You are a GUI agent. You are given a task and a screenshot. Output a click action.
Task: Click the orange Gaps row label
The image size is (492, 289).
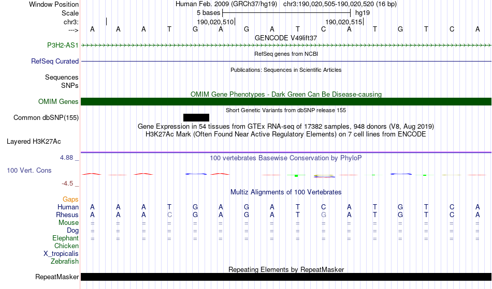(70, 200)
